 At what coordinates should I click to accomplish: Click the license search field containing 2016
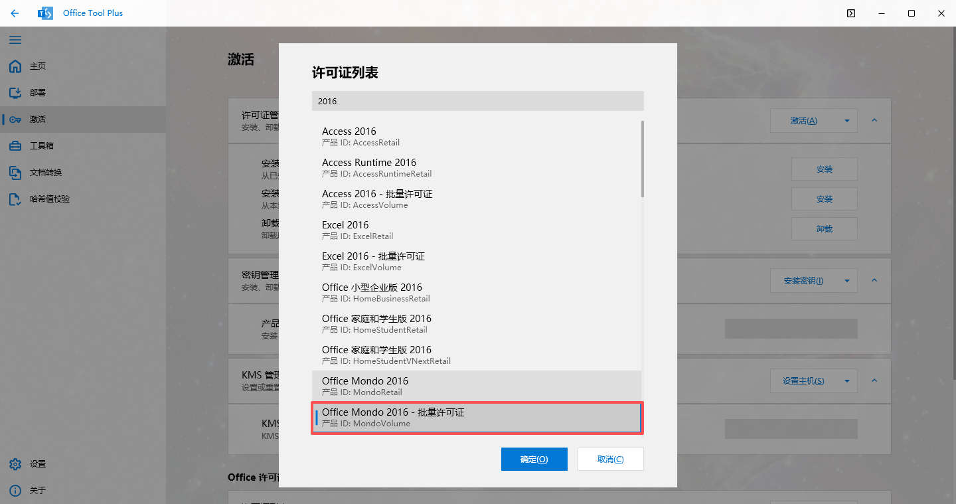tap(478, 101)
